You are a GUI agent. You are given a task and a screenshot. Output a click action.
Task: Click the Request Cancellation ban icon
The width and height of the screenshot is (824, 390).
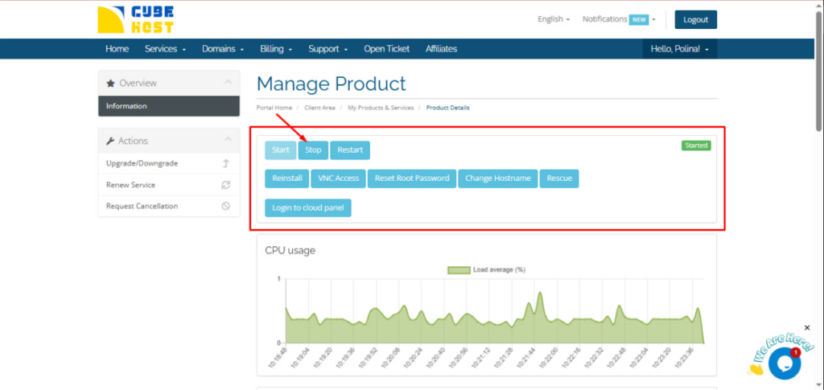(226, 206)
